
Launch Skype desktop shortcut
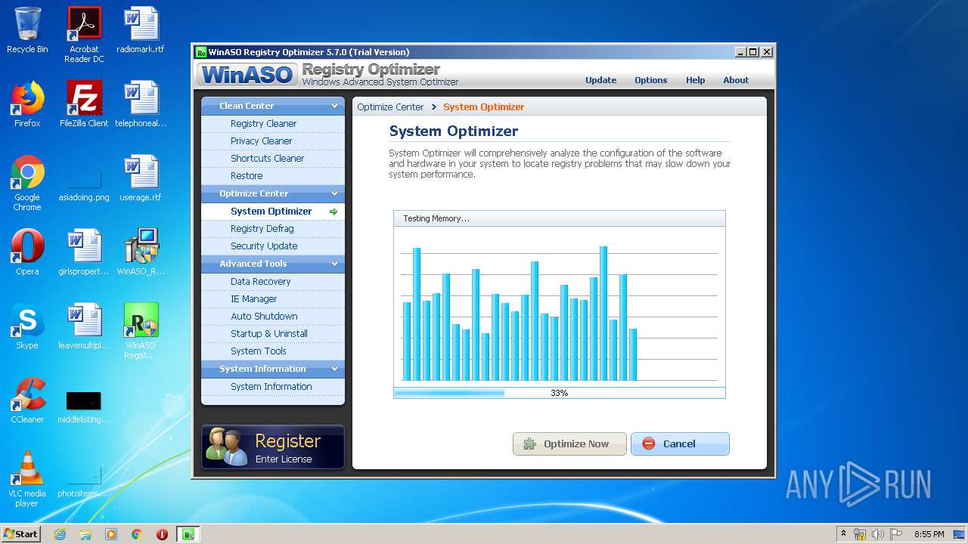(x=27, y=326)
